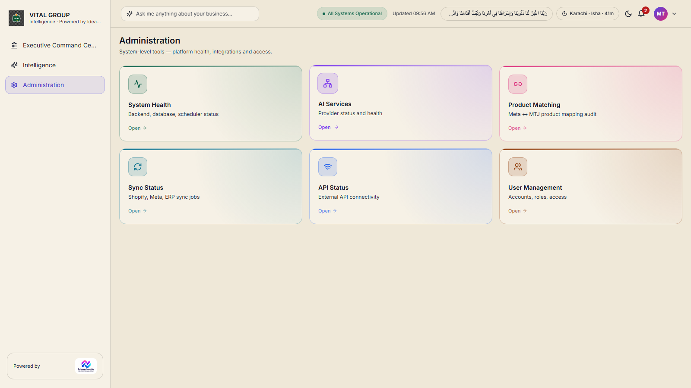Open Executive Command Center in sidebar
Image resolution: width=691 pixels, height=388 pixels.
[55, 45]
